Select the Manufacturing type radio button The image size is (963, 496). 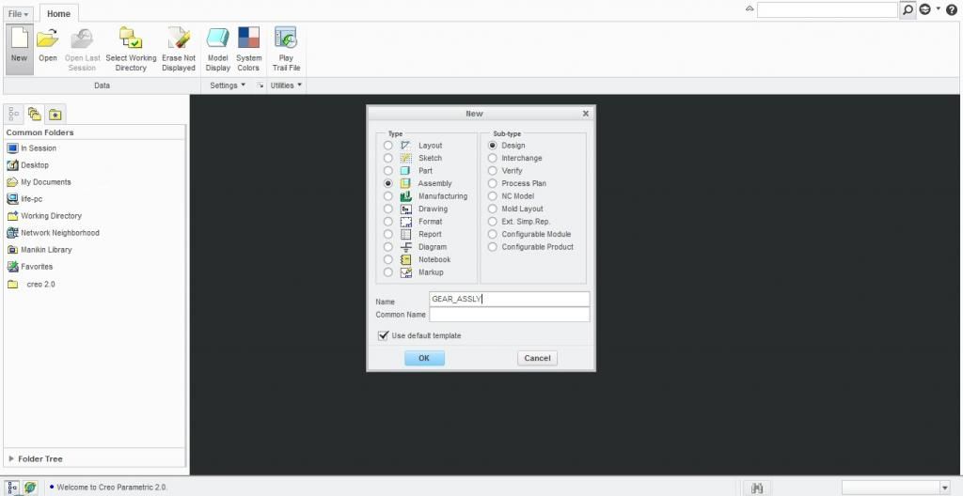[x=387, y=195]
